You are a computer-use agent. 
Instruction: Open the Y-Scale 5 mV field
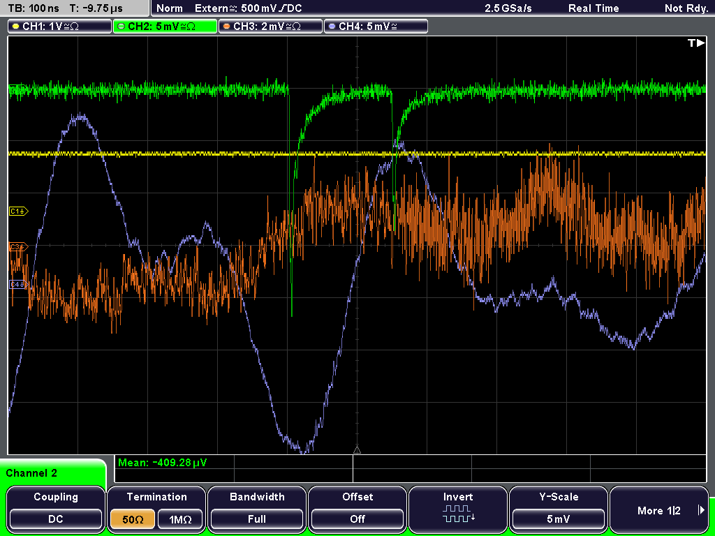559,519
